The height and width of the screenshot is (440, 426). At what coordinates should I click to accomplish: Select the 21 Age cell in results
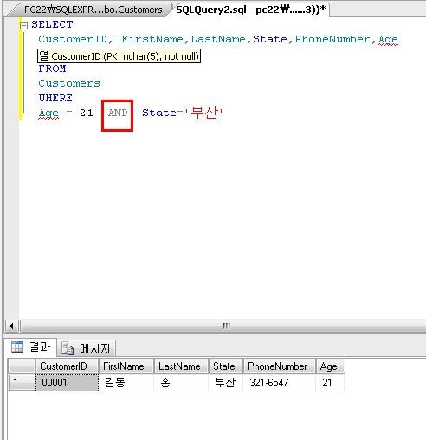[x=330, y=383]
